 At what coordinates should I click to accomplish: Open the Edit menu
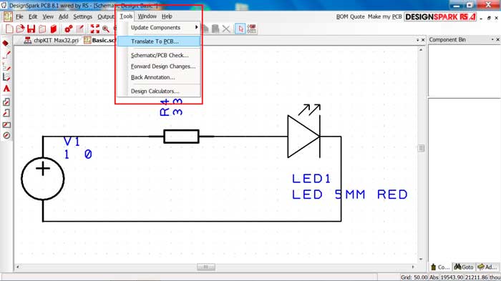coord(33,16)
